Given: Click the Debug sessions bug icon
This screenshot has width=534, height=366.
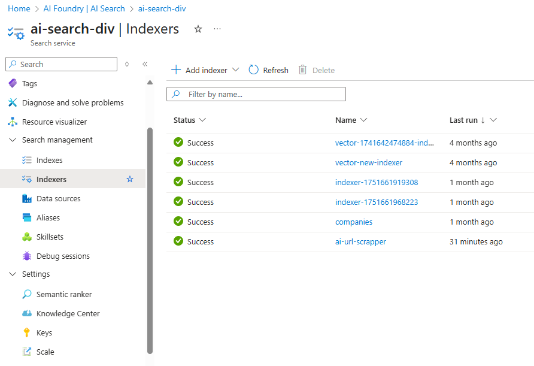Looking at the screenshot, I should [27, 256].
